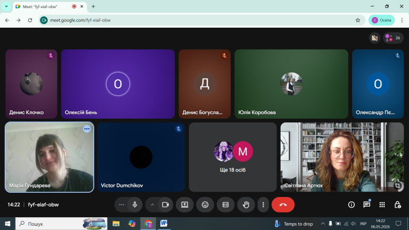Image resolution: width=409 pixels, height=230 pixels.
Task: Open the chat with everyone icon
Action: click(367, 204)
